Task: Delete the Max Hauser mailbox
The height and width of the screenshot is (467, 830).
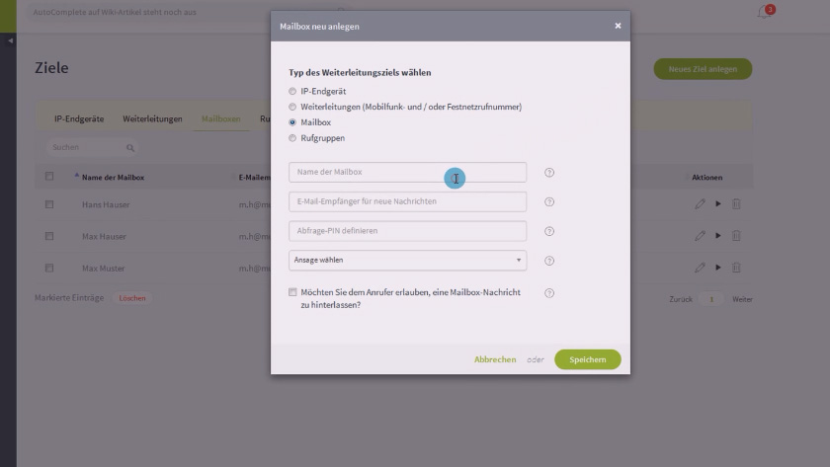Action: click(736, 235)
